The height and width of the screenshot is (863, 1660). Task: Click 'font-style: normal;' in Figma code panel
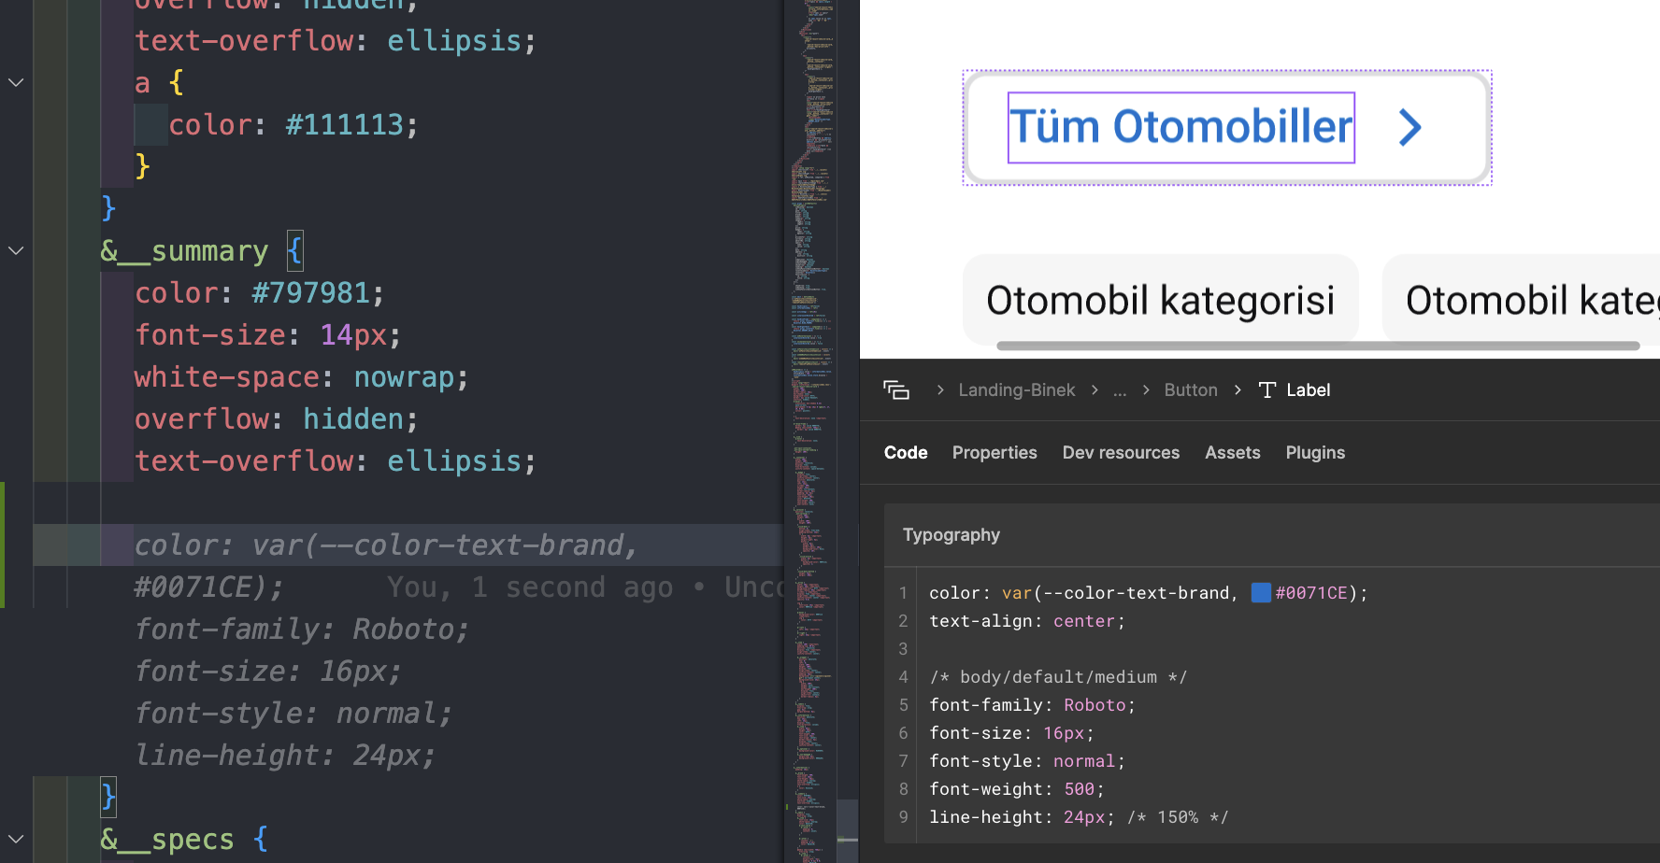click(1026, 761)
